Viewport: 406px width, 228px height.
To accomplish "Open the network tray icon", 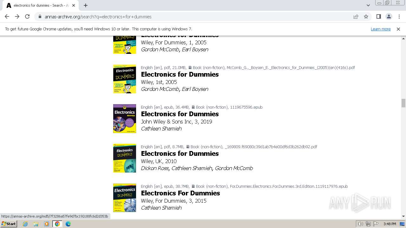I will pyautogui.click(x=368, y=224).
